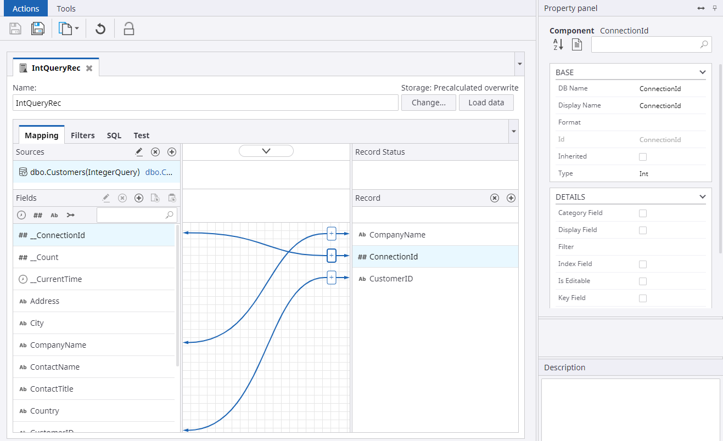Click the undo/revert arrow icon

click(x=100, y=29)
